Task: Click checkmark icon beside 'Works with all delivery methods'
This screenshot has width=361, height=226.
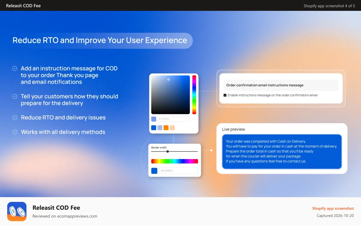Action: click(x=14, y=132)
